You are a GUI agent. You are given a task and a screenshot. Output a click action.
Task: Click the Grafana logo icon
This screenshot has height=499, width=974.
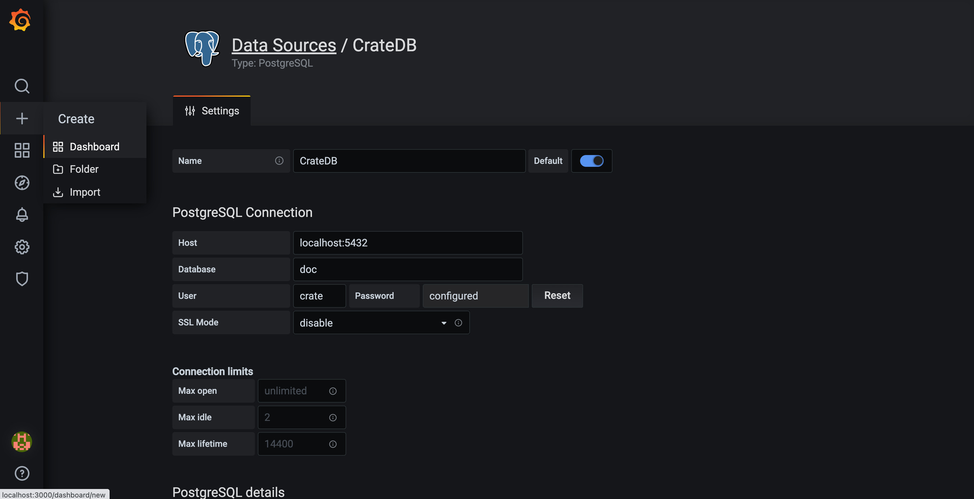[20, 20]
